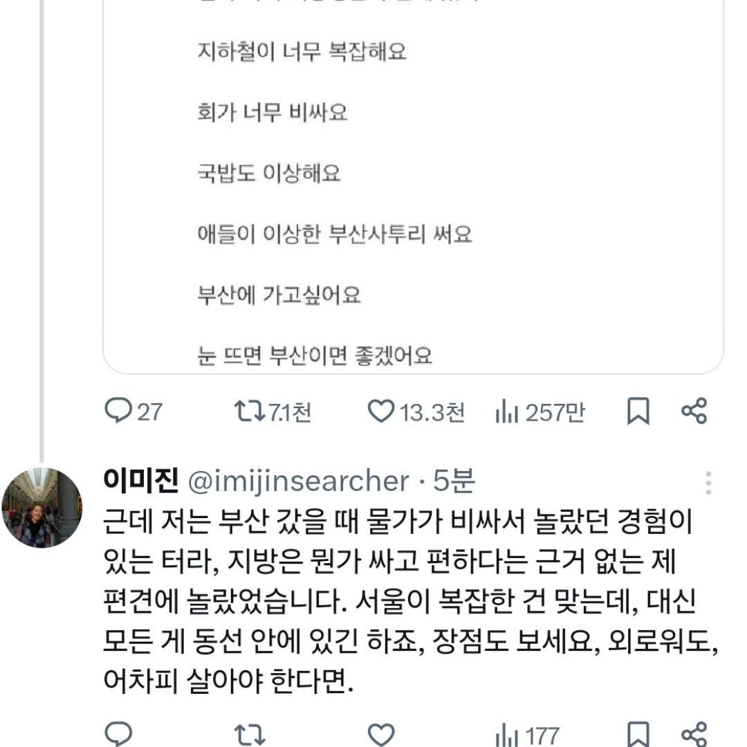Bookmark the Busan tweet

[x=636, y=411]
